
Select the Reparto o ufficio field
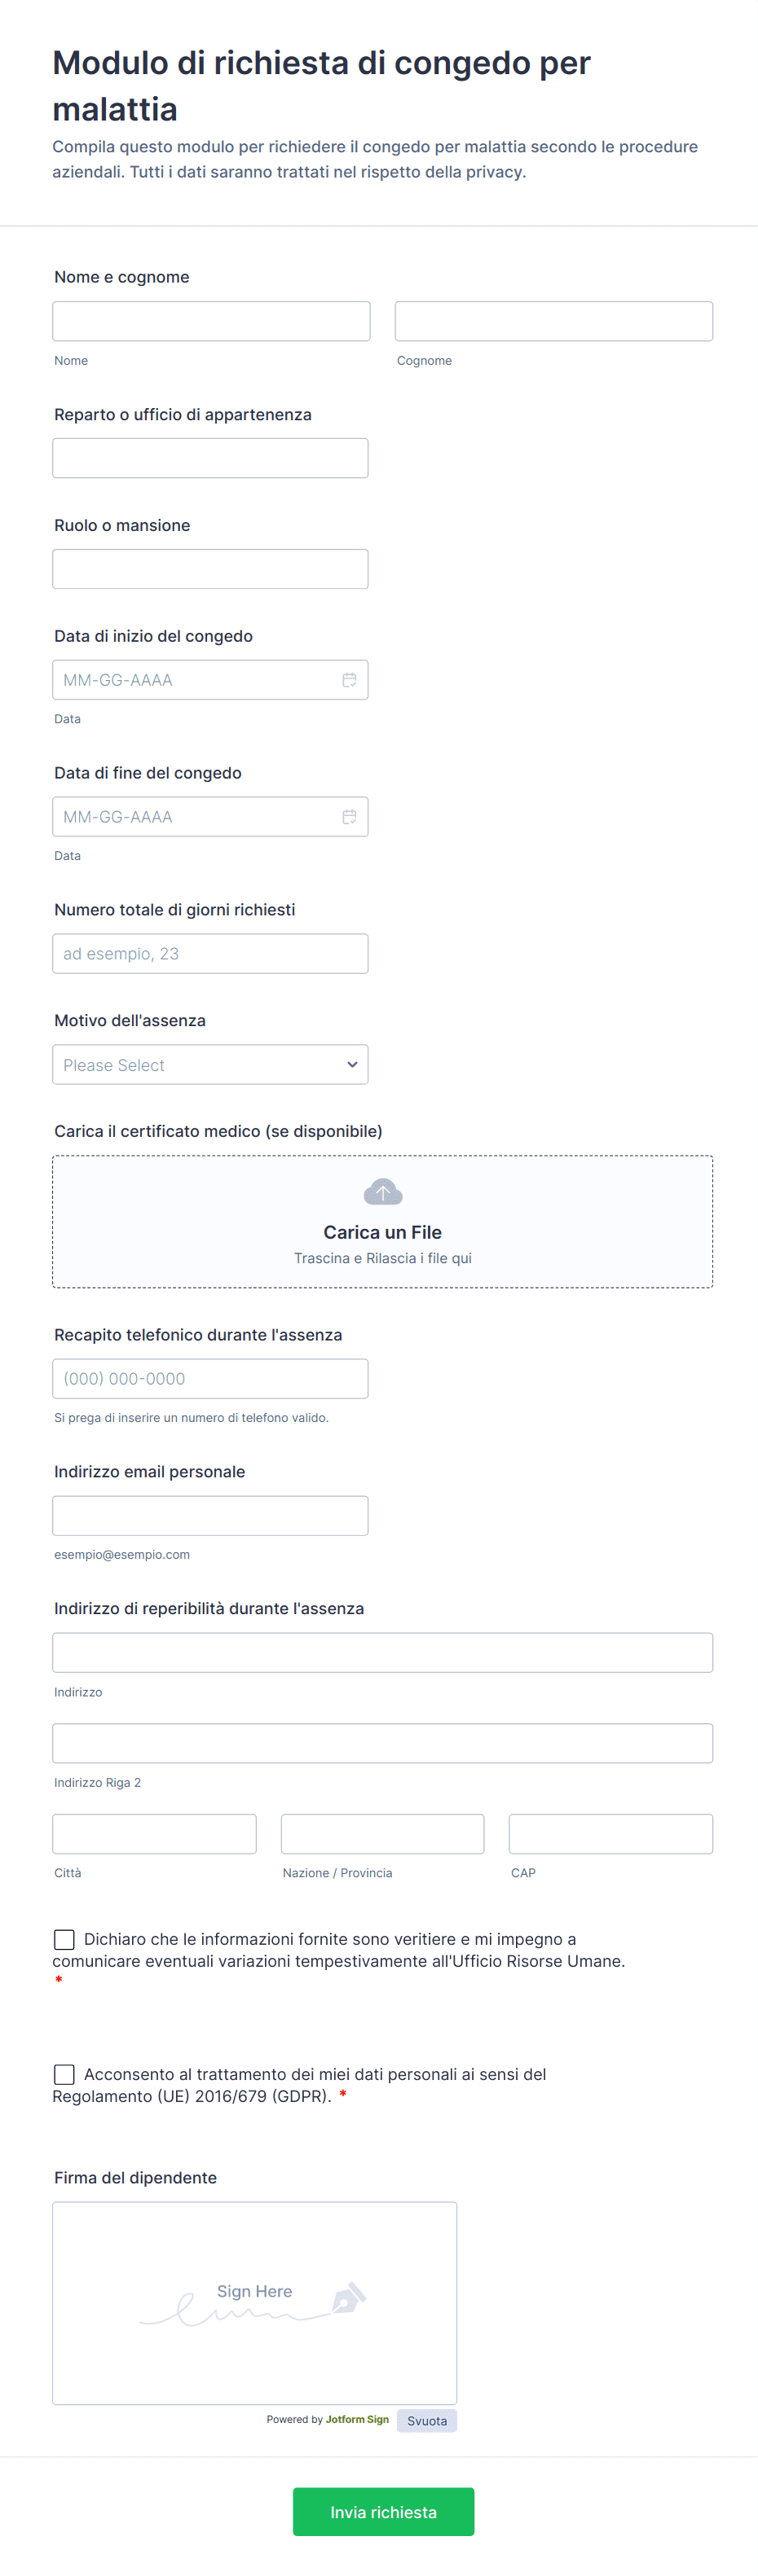[x=210, y=458]
